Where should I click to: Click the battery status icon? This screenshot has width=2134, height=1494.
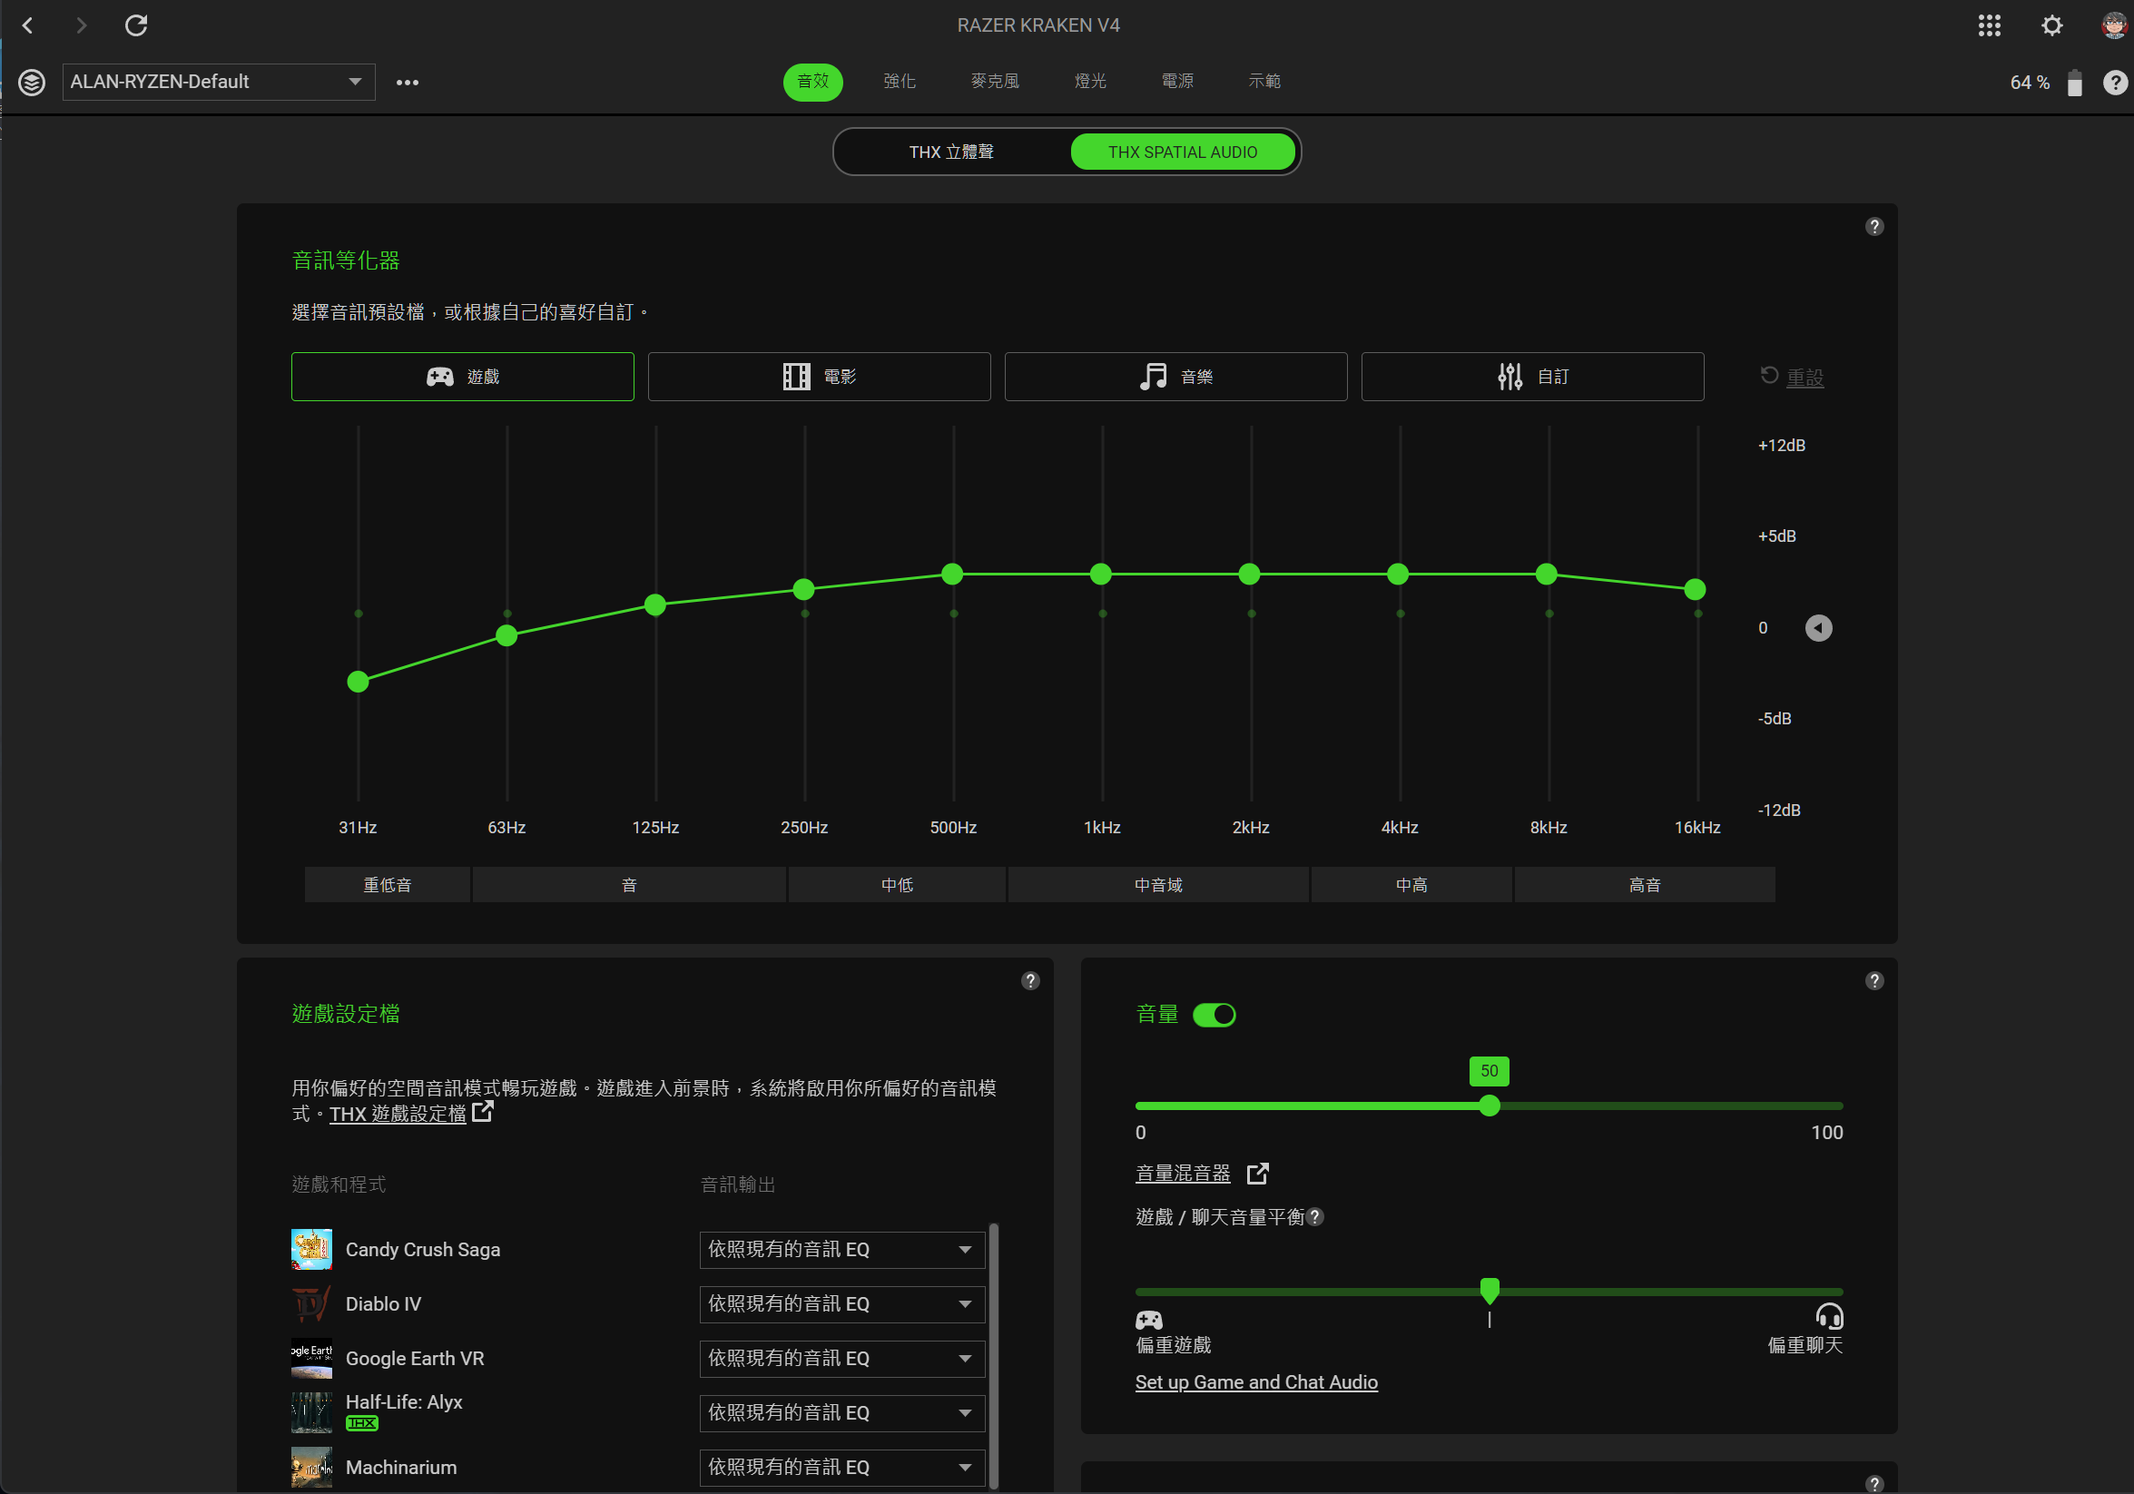click(x=2073, y=82)
